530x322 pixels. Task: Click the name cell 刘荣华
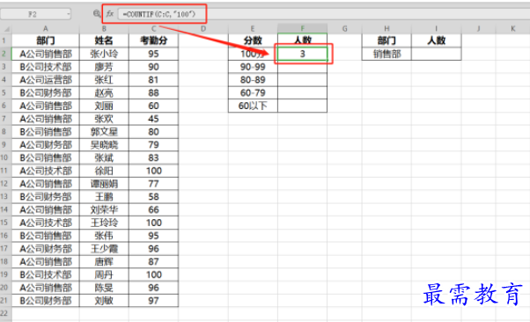click(x=104, y=209)
